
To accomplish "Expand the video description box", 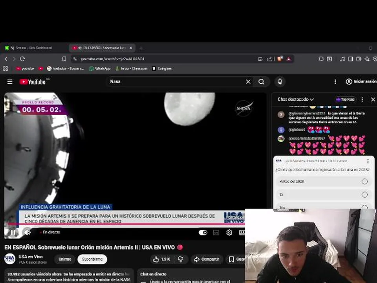I will tap(69, 276).
